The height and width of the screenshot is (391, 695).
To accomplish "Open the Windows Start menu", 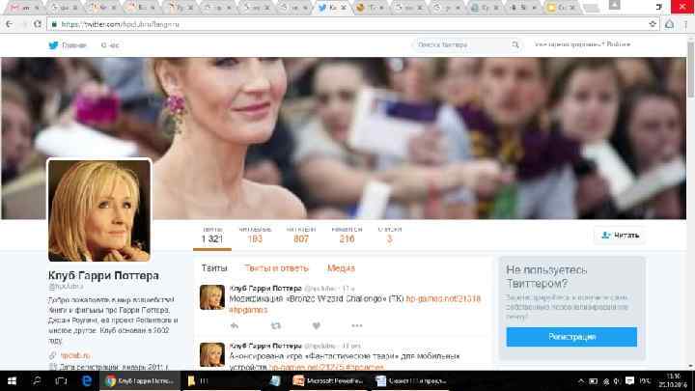I will click(x=12, y=381).
